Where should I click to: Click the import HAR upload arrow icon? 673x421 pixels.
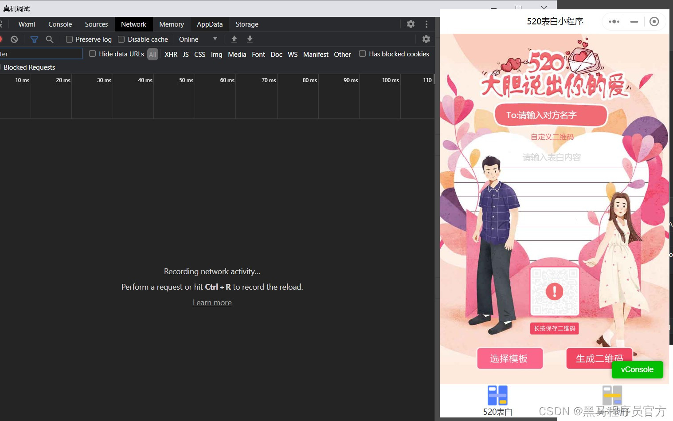pos(234,39)
